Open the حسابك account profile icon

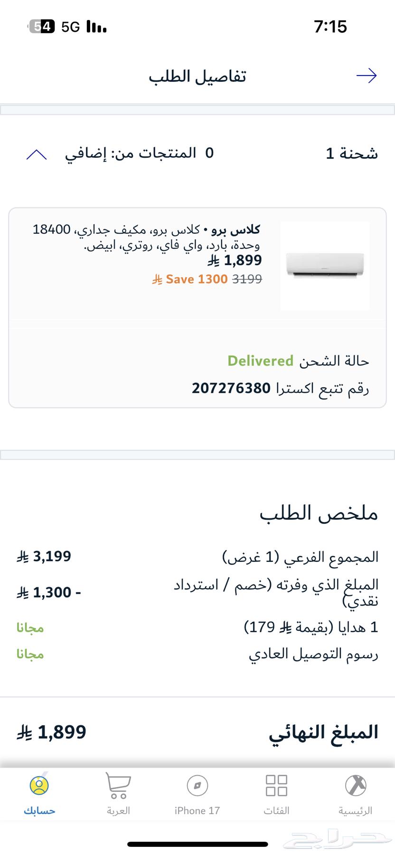pos(39,785)
